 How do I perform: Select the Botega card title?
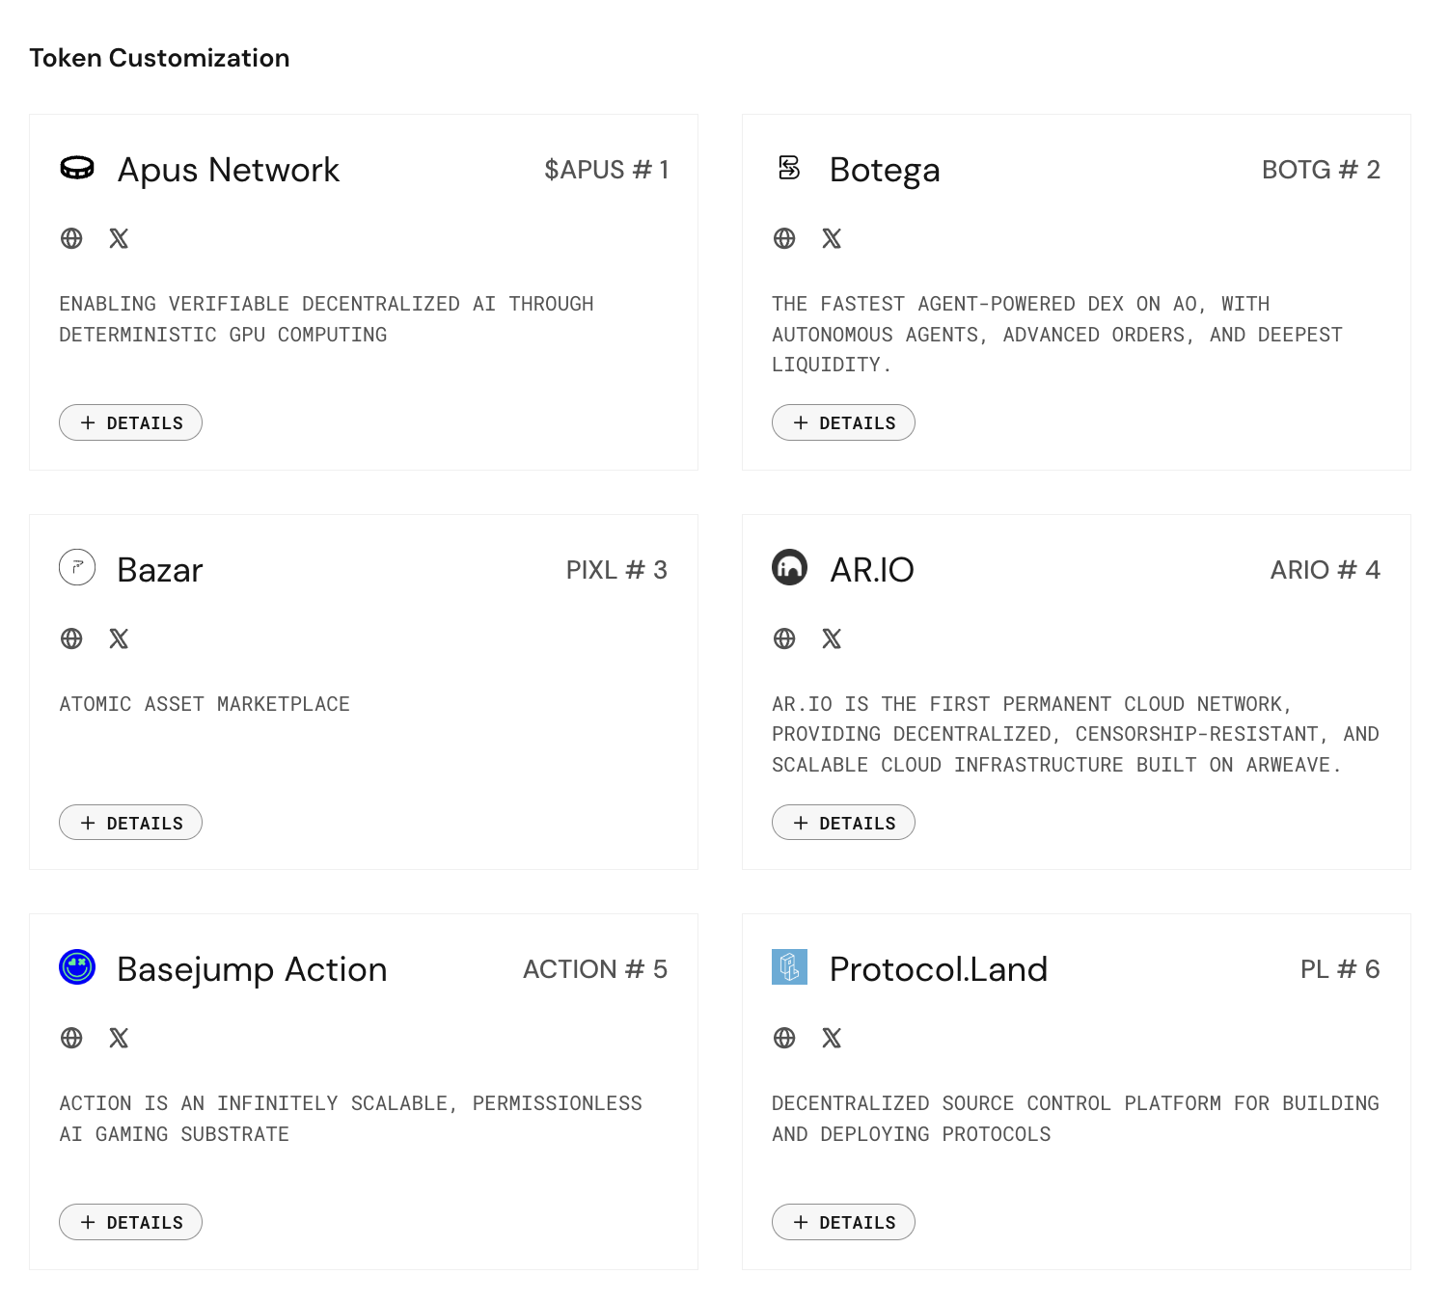coord(885,170)
